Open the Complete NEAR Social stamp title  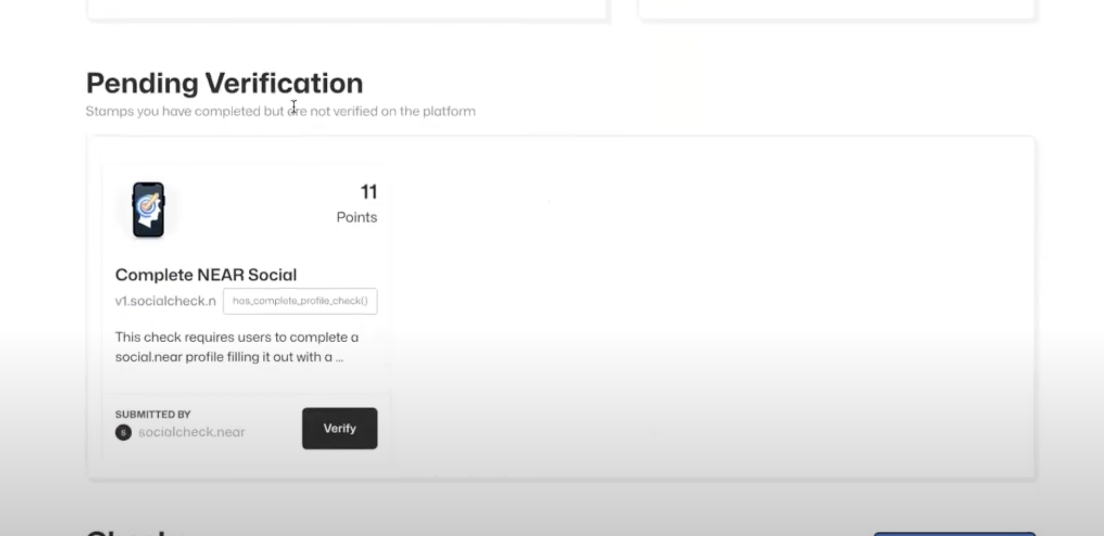206,275
